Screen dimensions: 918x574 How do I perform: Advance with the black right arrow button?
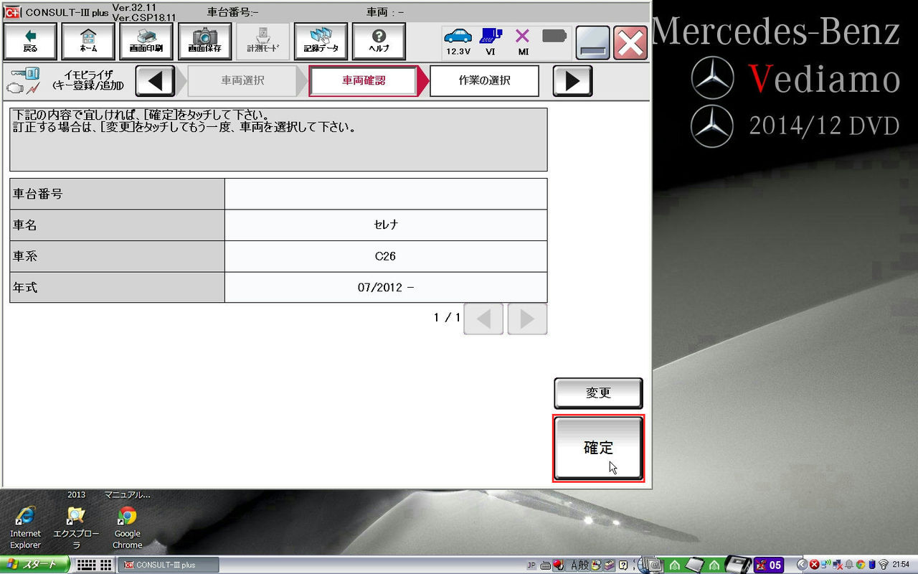572,80
